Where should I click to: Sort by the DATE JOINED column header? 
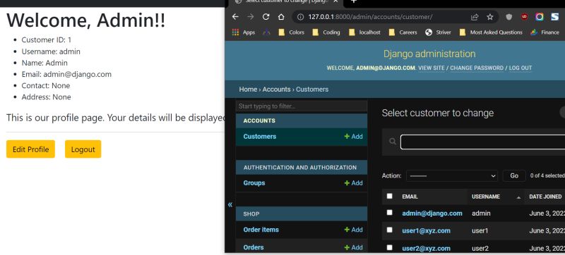545,197
